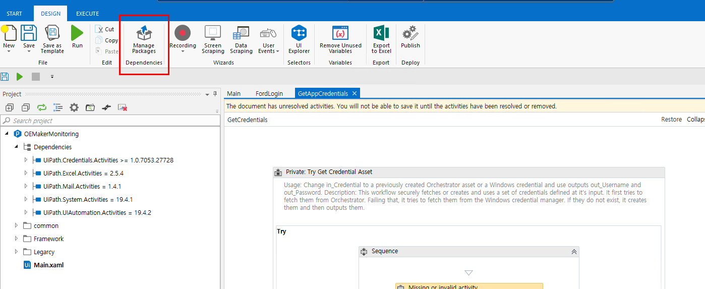Expand the Legarcy folder
Viewport: 705px width, 289px height.
(16, 252)
